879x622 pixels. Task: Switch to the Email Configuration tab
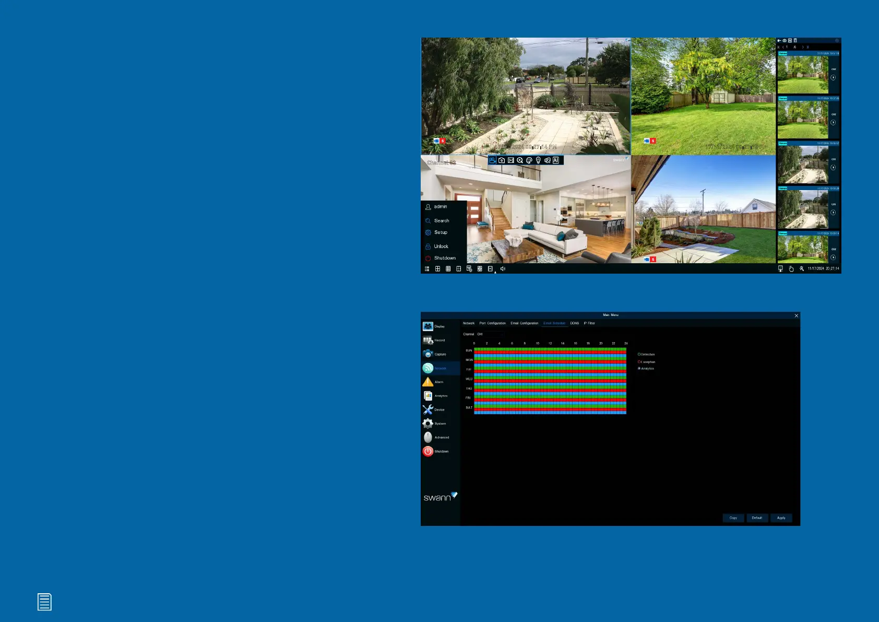coord(524,323)
